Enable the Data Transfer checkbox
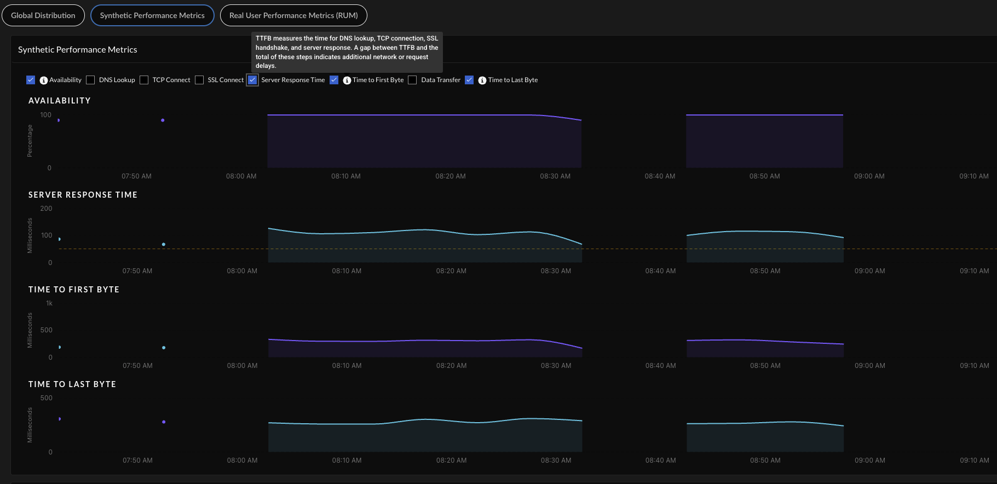This screenshot has height=484, width=997. click(x=412, y=80)
